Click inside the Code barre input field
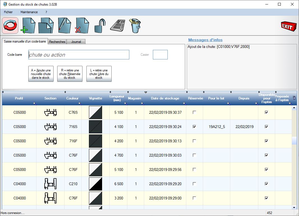Screen dimensions: 299x216 click(x=78, y=55)
